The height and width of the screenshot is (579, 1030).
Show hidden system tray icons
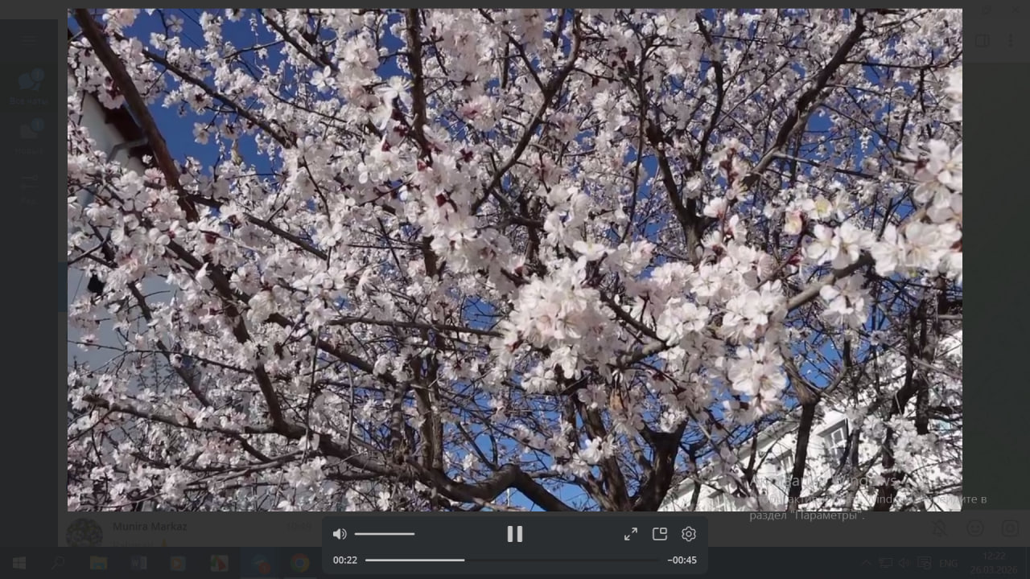pyautogui.click(x=866, y=563)
